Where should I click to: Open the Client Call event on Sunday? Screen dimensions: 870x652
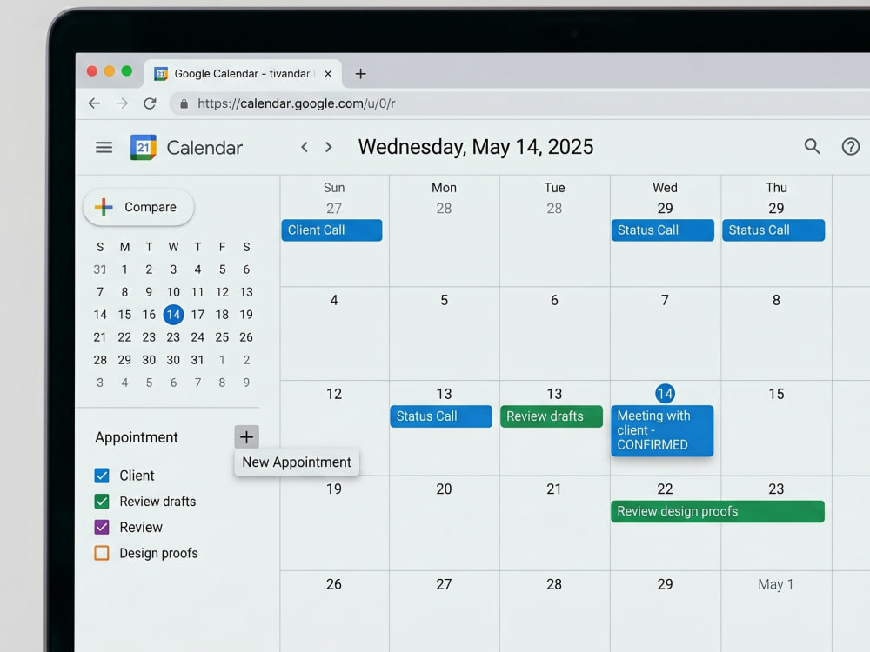coord(331,230)
